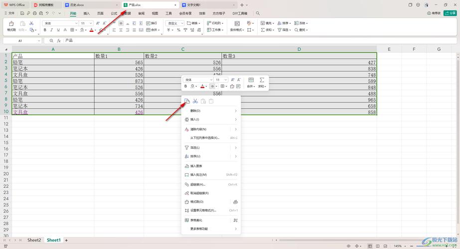The width and height of the screenshot is (460, 249).
Task: Toggle Wrap Text (换行) in ribbon
Action: coord(152,23)
